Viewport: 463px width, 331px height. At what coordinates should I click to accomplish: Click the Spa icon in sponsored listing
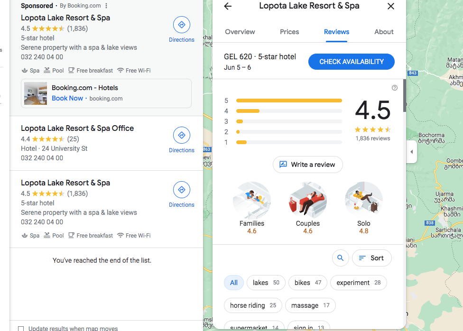click(25, 71)
